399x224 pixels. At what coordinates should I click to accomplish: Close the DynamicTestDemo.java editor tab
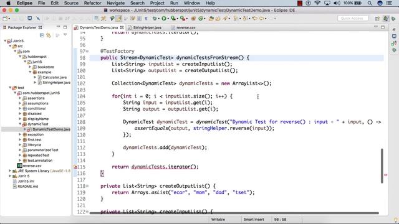122,27
